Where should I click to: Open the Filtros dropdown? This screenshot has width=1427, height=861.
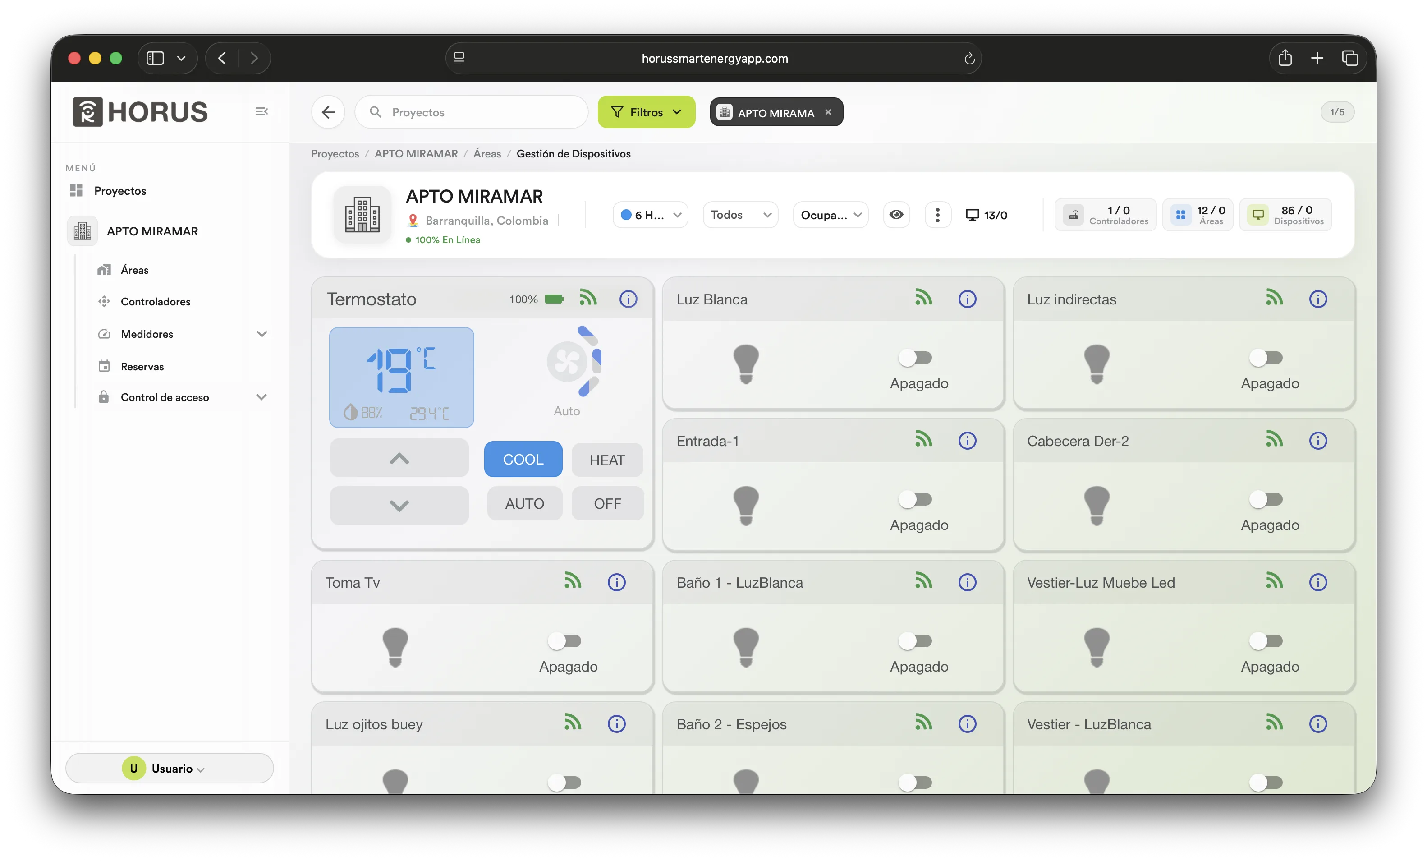(646, 112)
